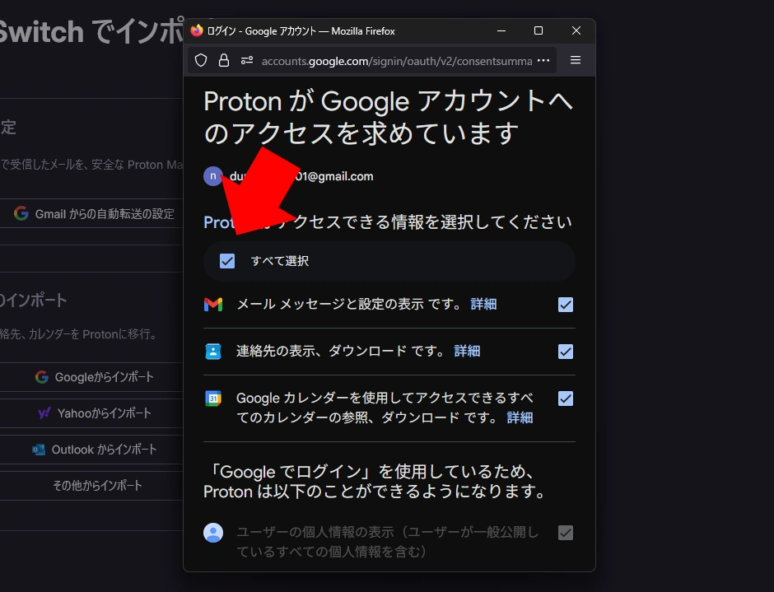Open the site permissions icon in address bar
Viewport: 774px width, 592px height.
pos(247,60)
